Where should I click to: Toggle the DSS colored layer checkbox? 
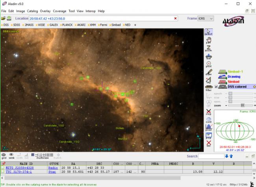216,87
